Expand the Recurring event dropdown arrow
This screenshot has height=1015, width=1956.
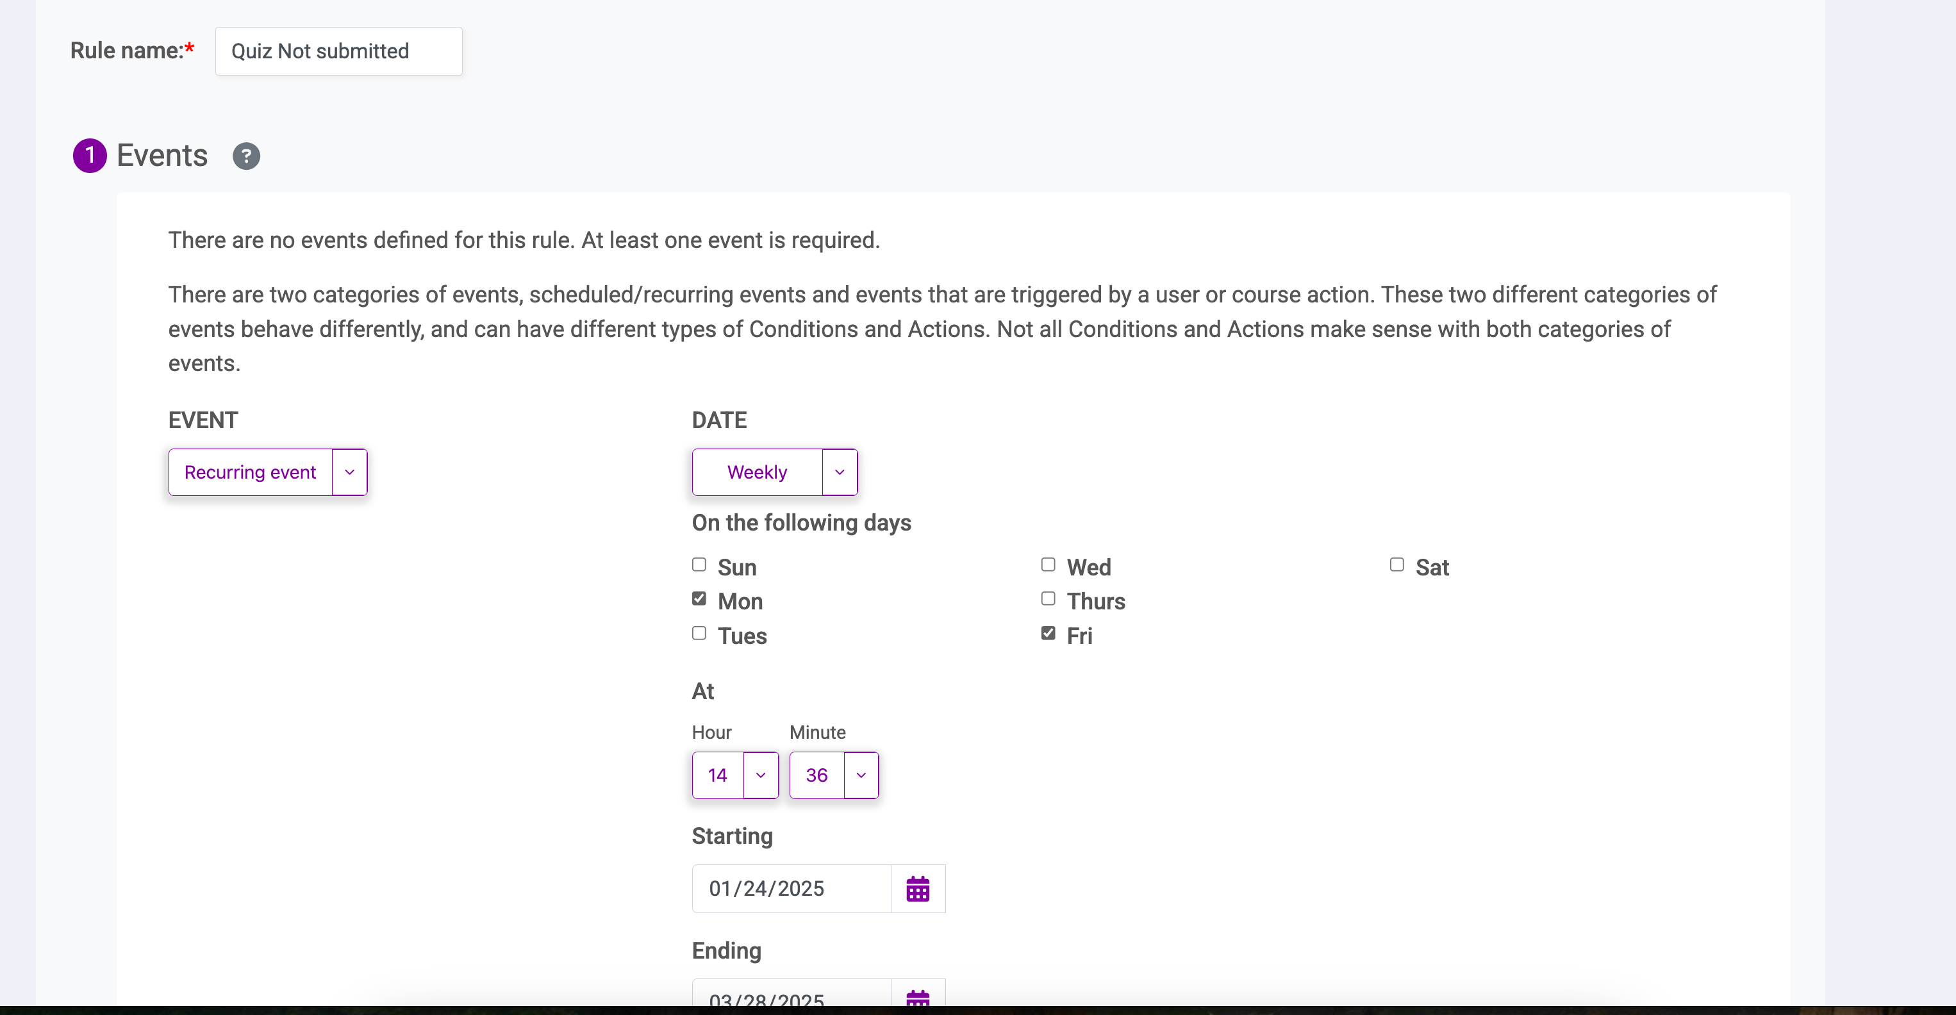[x=349, y=472]
